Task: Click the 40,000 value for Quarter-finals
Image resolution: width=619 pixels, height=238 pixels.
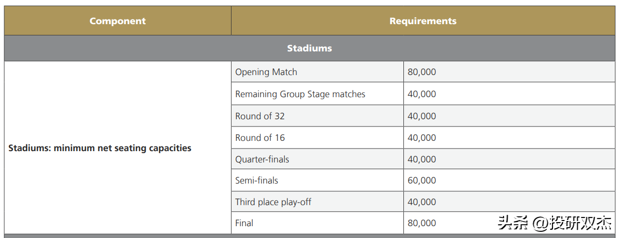Action: (x=421, y=159)
